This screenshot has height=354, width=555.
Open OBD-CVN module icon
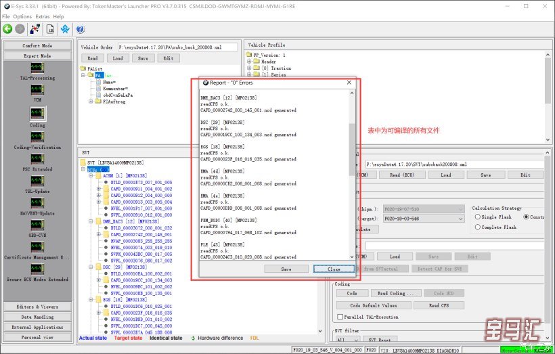point(37,225)
